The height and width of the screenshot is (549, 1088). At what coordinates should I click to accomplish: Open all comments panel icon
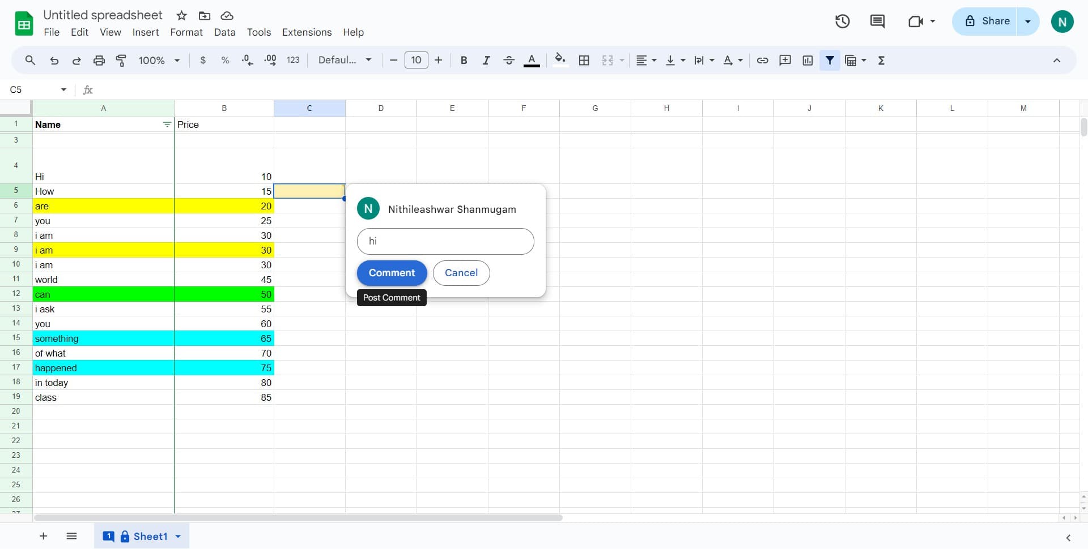pyautogui.click(x=877, y=22)
